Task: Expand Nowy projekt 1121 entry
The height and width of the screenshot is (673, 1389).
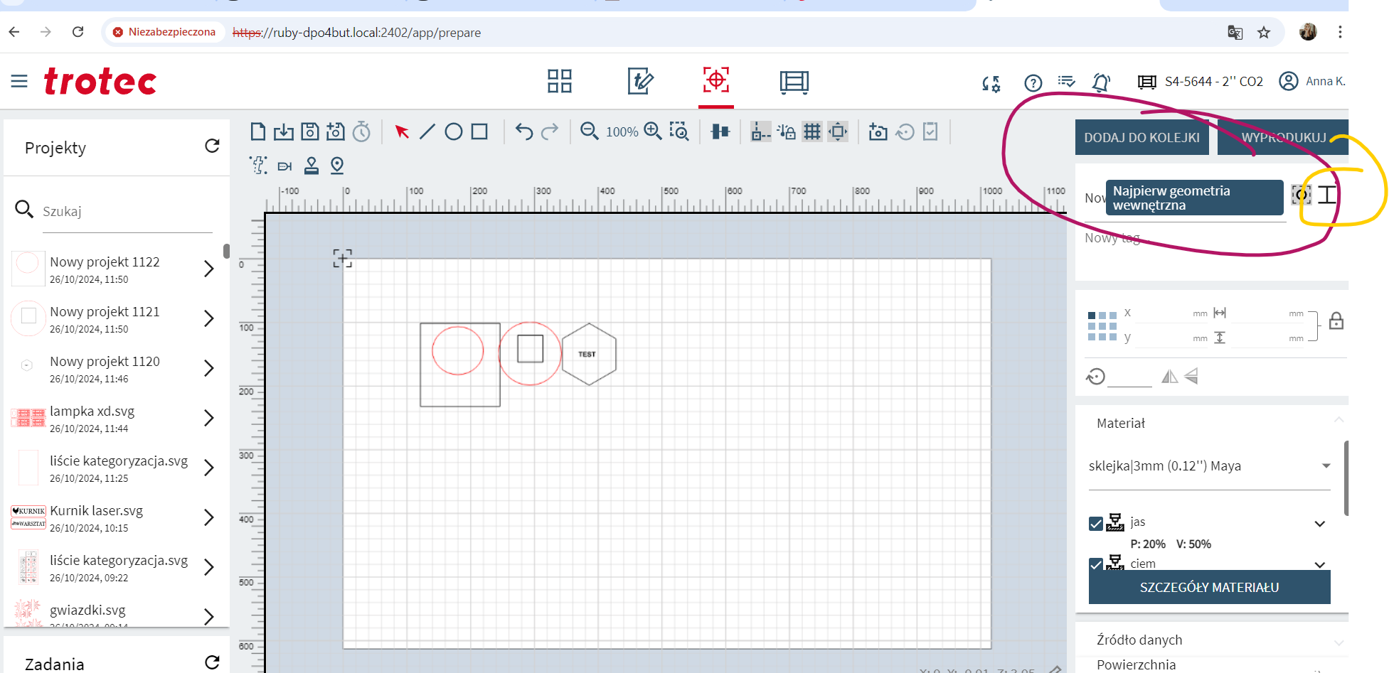Action: 208,318
